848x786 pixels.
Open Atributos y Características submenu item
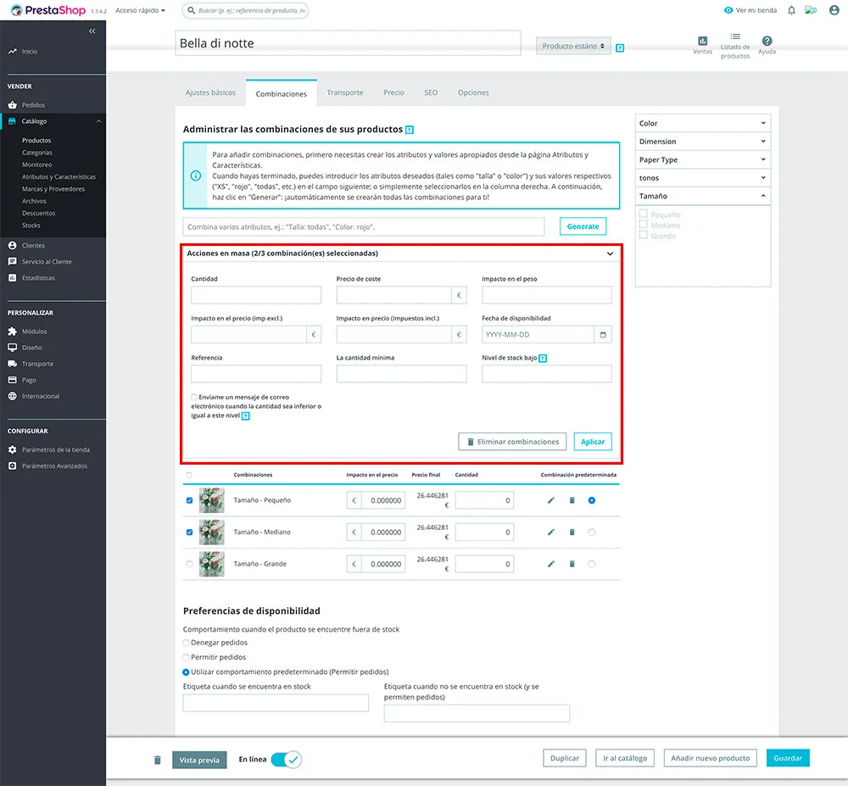[59, 176]
